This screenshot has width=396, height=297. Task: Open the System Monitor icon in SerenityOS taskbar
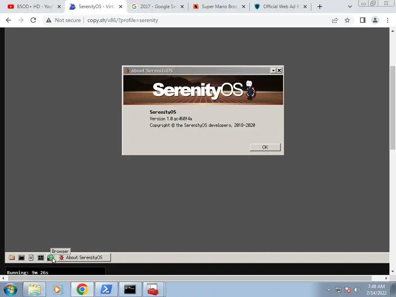click(x=40, y=258)
